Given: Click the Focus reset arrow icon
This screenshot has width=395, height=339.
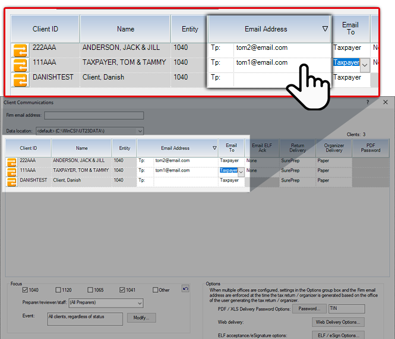Looking at the screenshot, I should coord(185,289).
